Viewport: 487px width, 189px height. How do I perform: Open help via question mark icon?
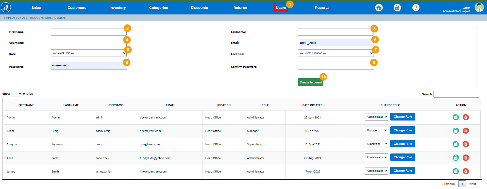pos(416,8)
